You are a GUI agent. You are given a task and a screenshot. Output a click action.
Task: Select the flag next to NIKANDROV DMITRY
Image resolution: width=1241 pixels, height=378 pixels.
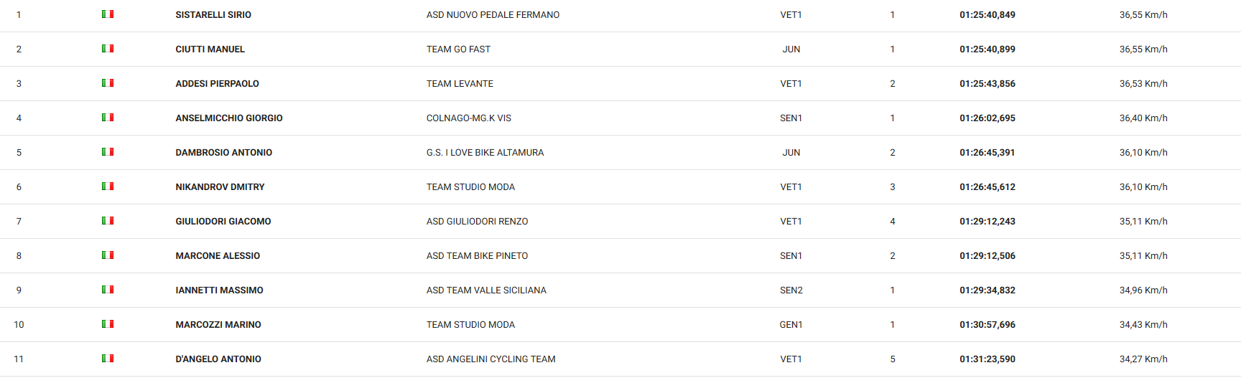pyautogui.click(x=108, y=186)
